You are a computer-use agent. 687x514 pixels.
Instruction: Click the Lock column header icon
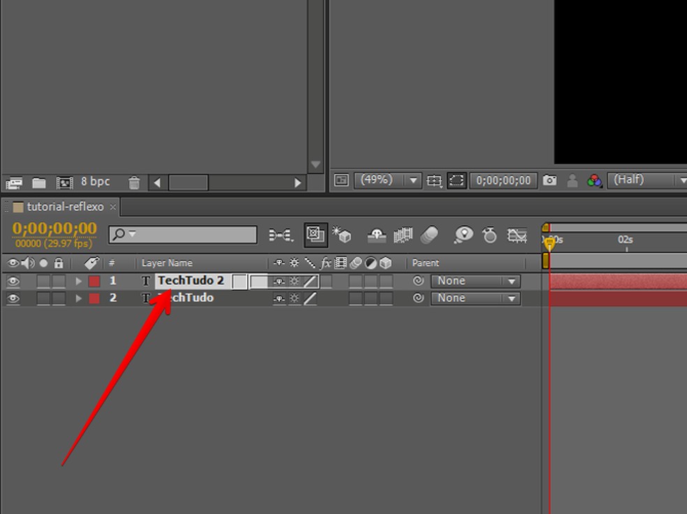point(58,263)
